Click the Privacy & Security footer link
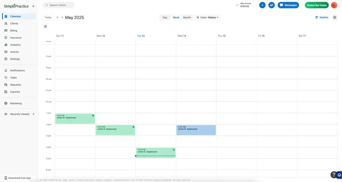The width and height of the screenshot is (342, 182). click(85, 180)
